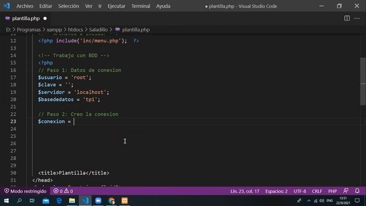Click the $usuario variable on line 17
The image size is (366, 206).
50,78
